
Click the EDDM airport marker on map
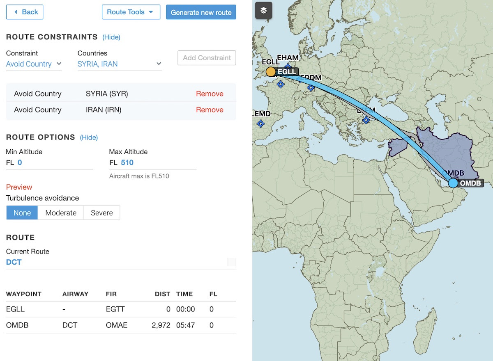(311, 87)
